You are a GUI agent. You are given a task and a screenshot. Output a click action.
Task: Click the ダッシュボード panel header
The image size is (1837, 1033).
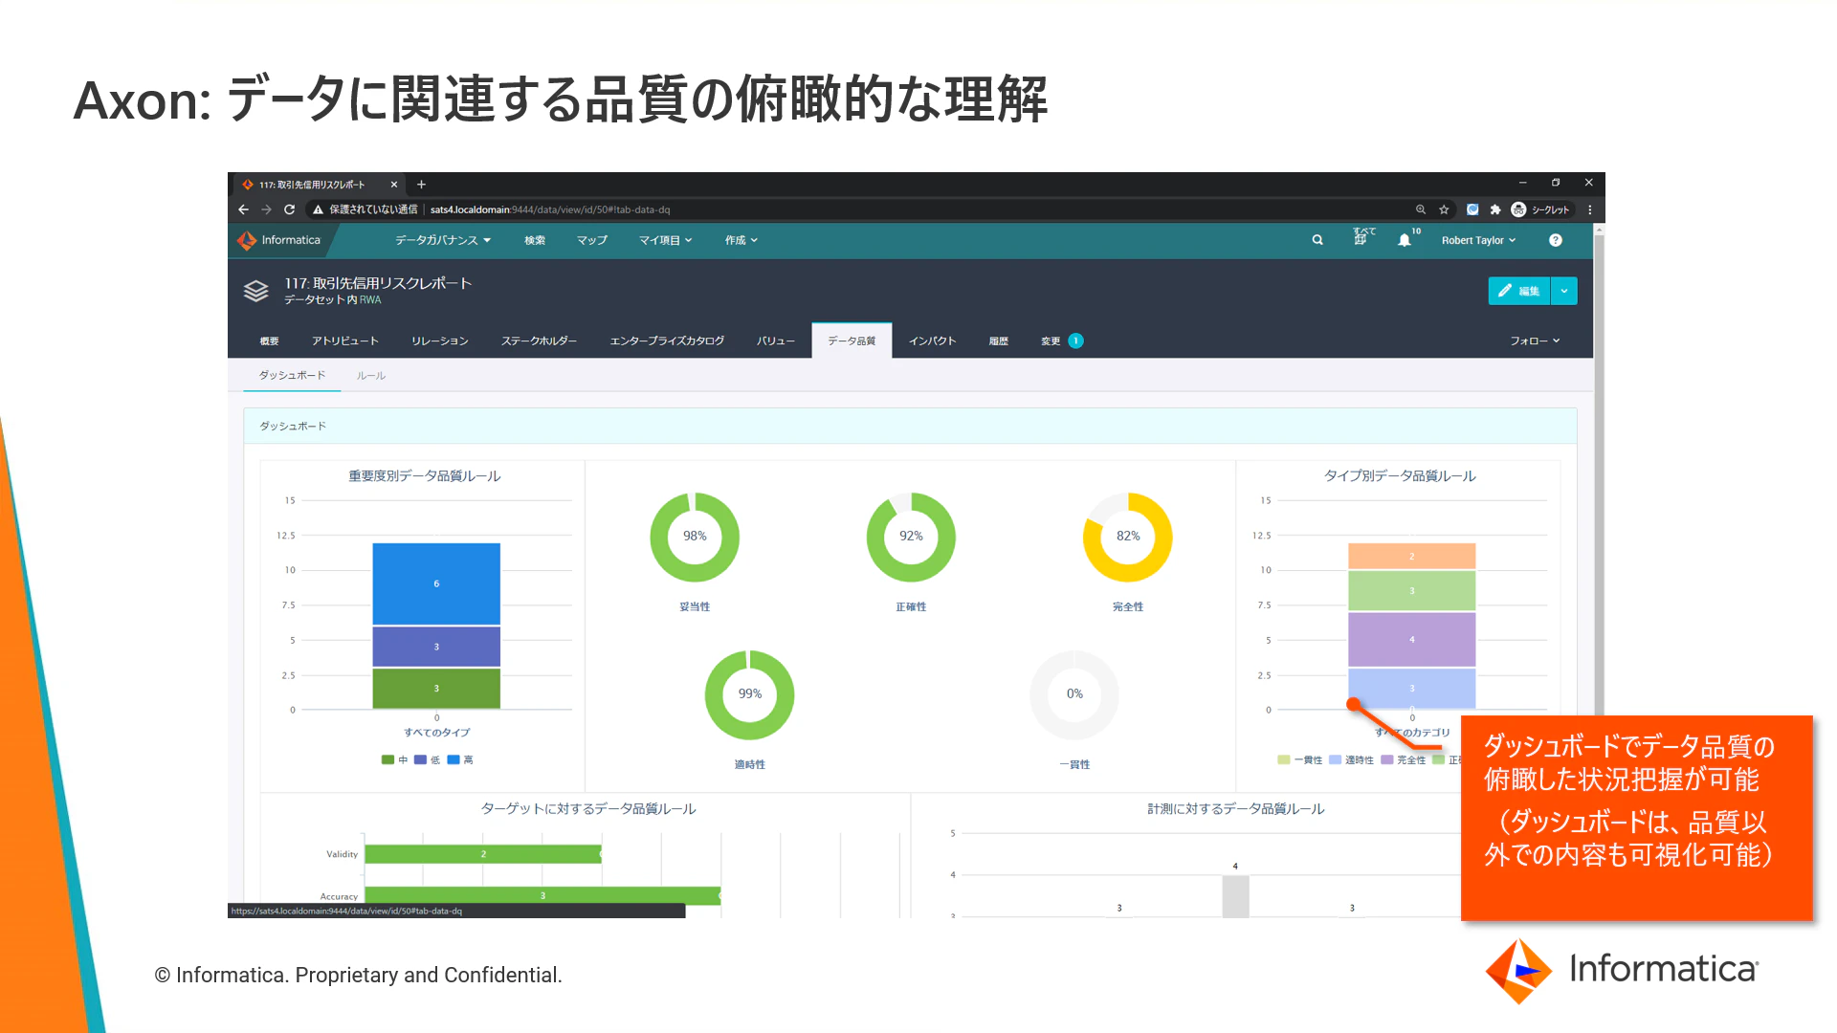(x=910, y=426)
